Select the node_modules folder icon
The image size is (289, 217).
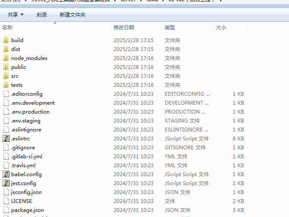[6, 58]
